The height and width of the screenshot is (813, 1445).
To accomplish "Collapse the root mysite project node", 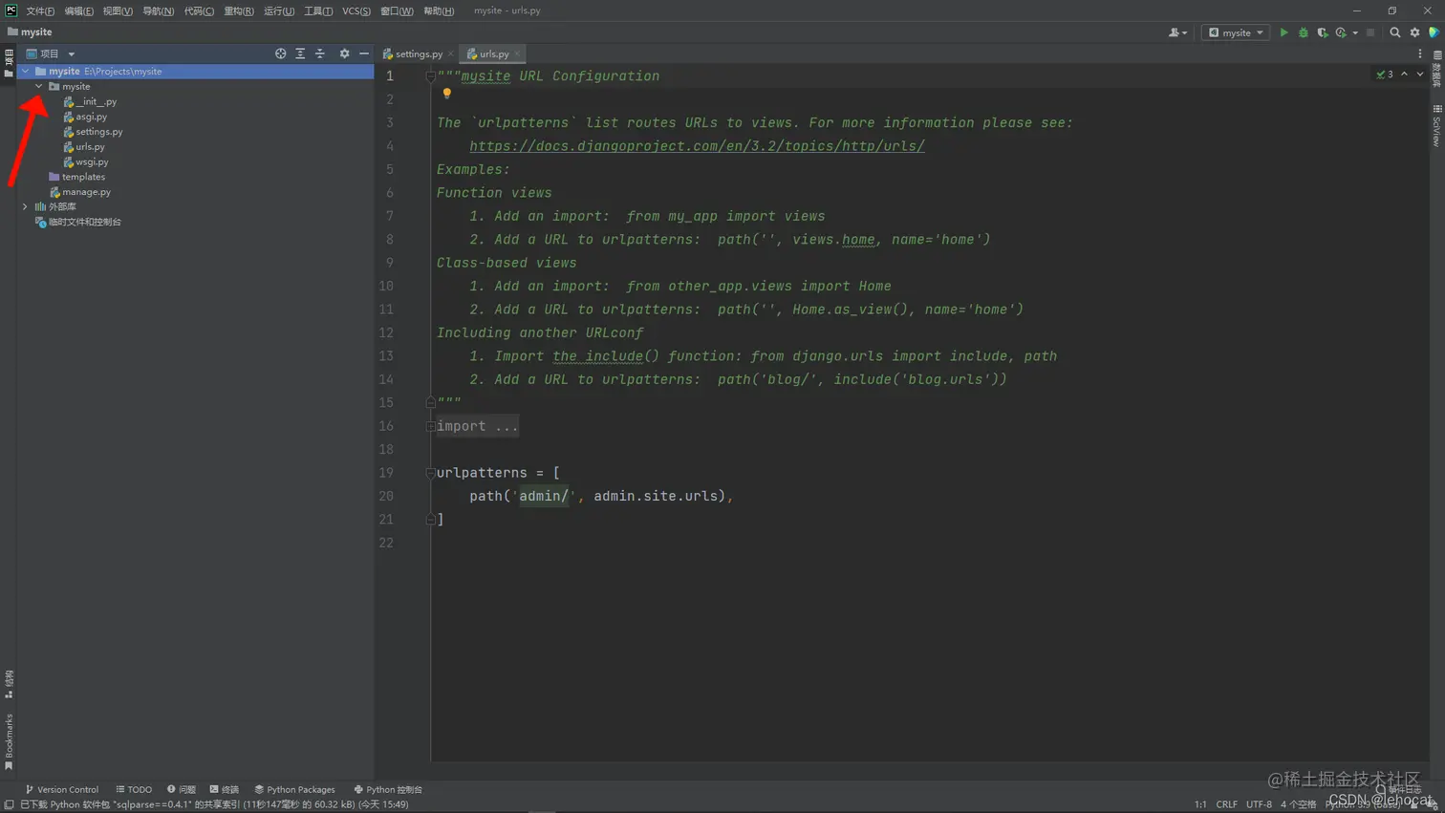I will 26,71.
